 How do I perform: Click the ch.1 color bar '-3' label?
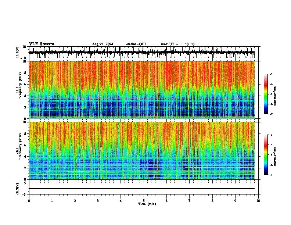[x=271, y=74]
